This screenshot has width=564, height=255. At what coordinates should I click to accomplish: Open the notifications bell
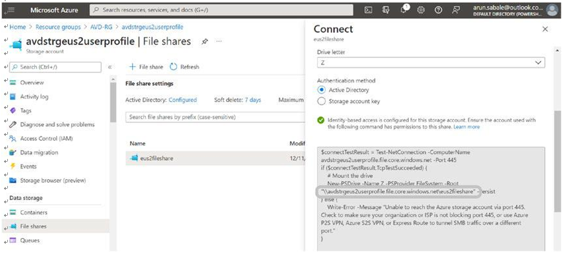pyautogui.click(x=404, y=10)
